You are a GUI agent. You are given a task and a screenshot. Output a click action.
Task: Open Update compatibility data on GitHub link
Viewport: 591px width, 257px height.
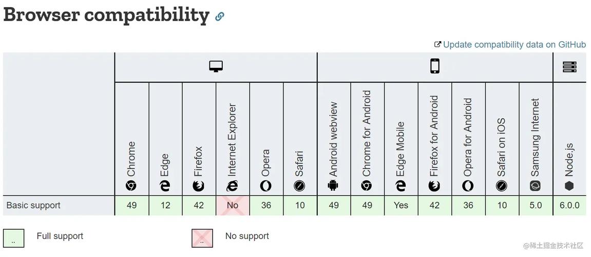point(514,45)
